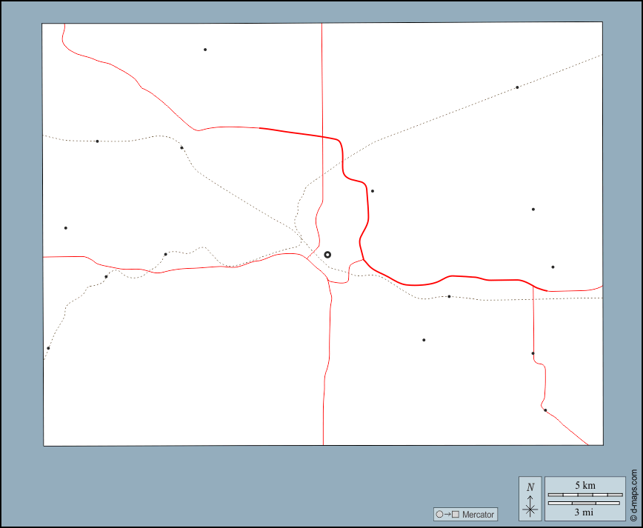Select the northernmost town dot on the map

(205, 50)
